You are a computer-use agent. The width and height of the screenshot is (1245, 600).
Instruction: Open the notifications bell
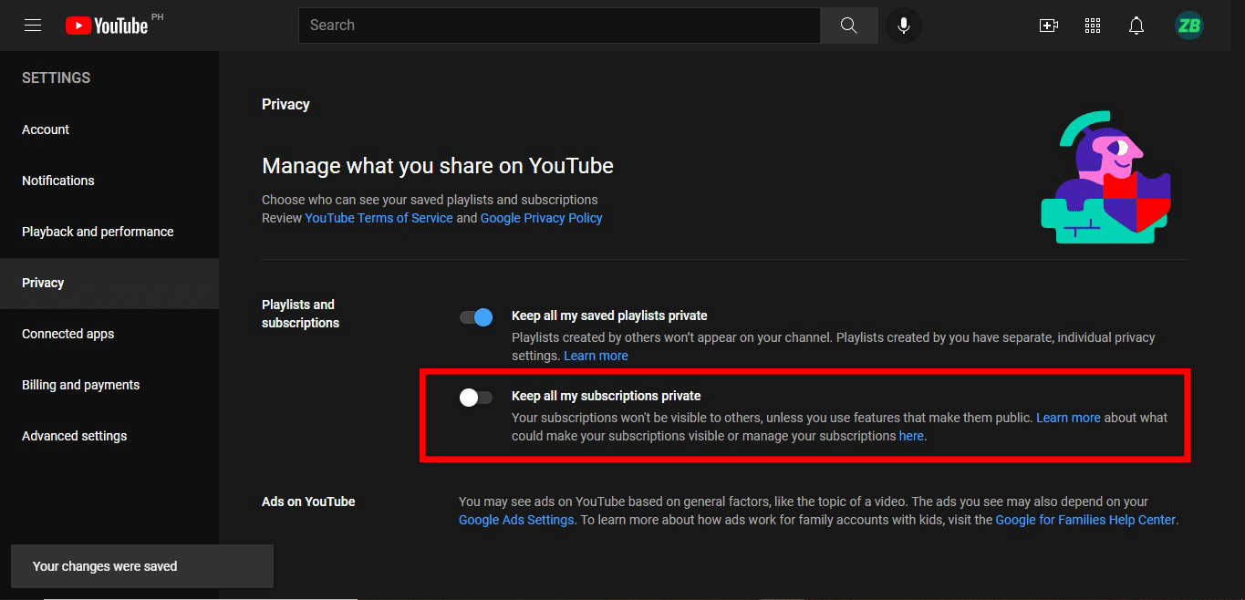click(x=1136, y=26)
